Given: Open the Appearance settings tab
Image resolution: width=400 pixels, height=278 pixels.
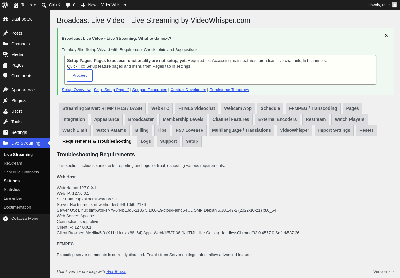Looking at the screenshot, I should [x=107, y=119].
